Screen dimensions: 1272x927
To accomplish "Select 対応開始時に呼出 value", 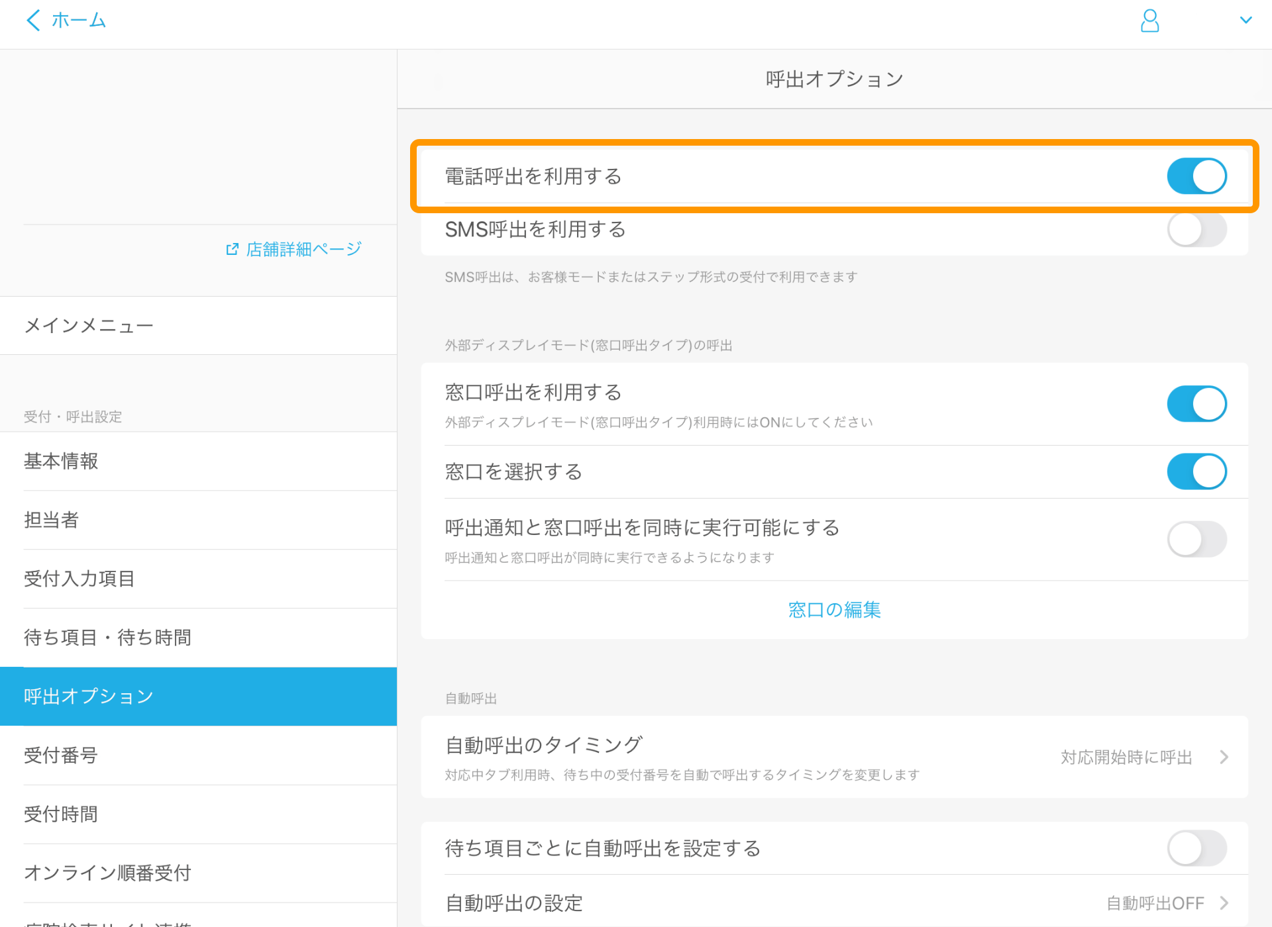I will 1126,757.
